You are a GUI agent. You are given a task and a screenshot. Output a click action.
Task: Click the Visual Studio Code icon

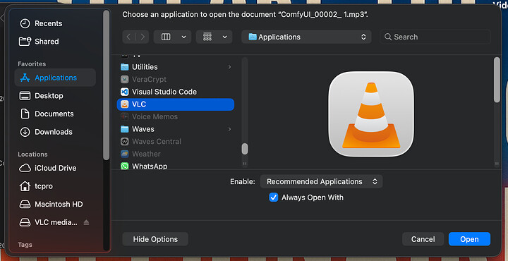coord(124,92)
